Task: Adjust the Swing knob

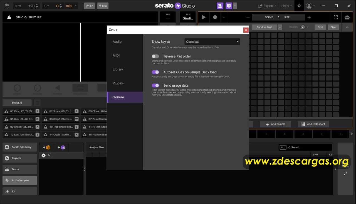Action: pyautogui.click(x=303, y=27)
